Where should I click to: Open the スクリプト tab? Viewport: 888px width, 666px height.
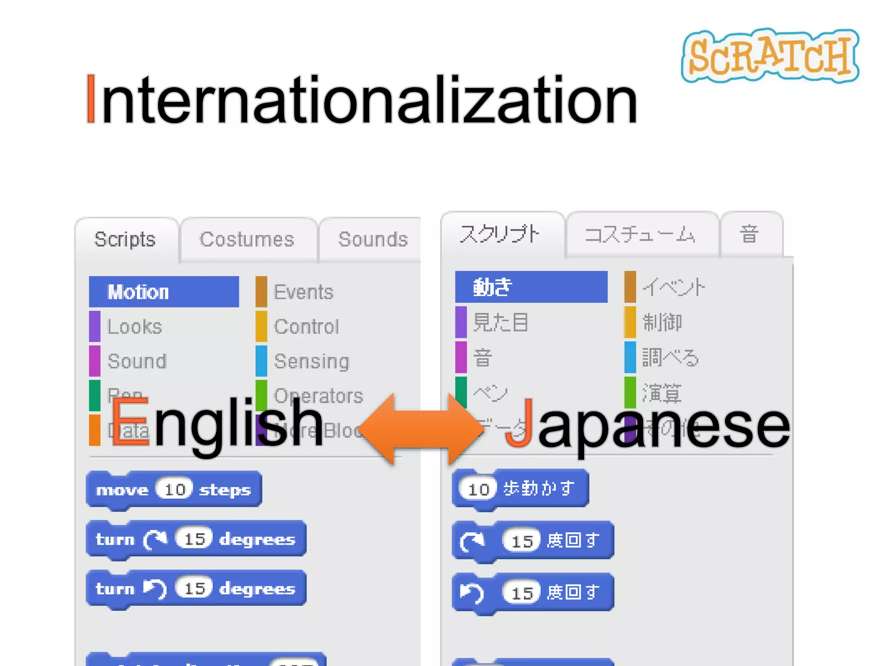[x=502, y=235]
